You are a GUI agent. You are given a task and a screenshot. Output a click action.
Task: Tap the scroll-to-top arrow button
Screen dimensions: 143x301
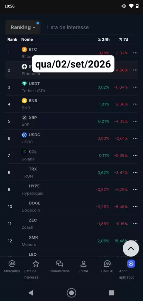[x=131, y=248]
